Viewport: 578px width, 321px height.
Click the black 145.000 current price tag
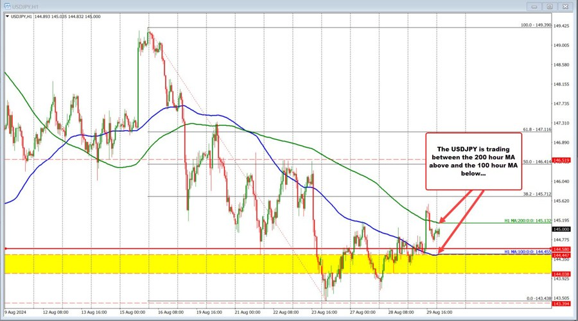point(561,229)
